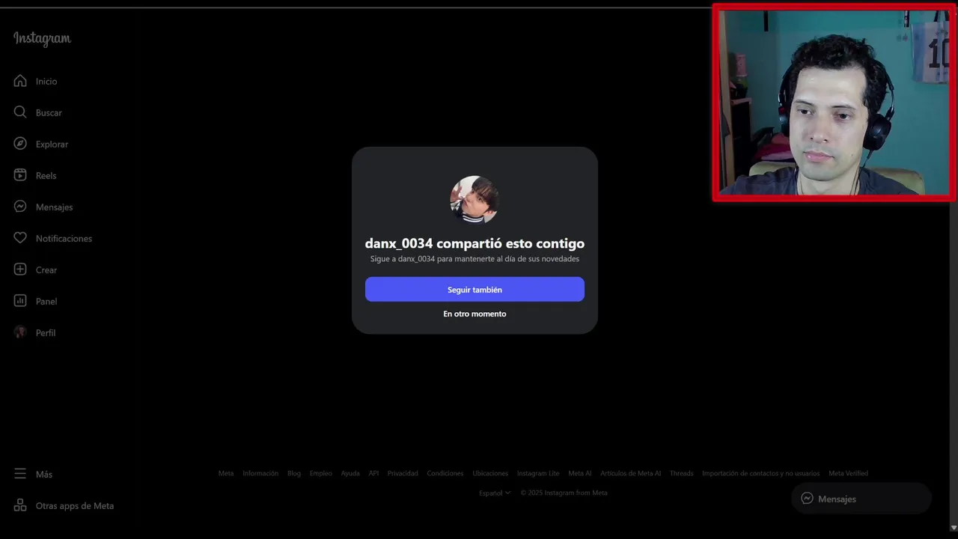Select Reels label in sidebar
Image resolution: width=958 pixels, height=539 pixels.
pyautogui.click(x=46, y=176)
